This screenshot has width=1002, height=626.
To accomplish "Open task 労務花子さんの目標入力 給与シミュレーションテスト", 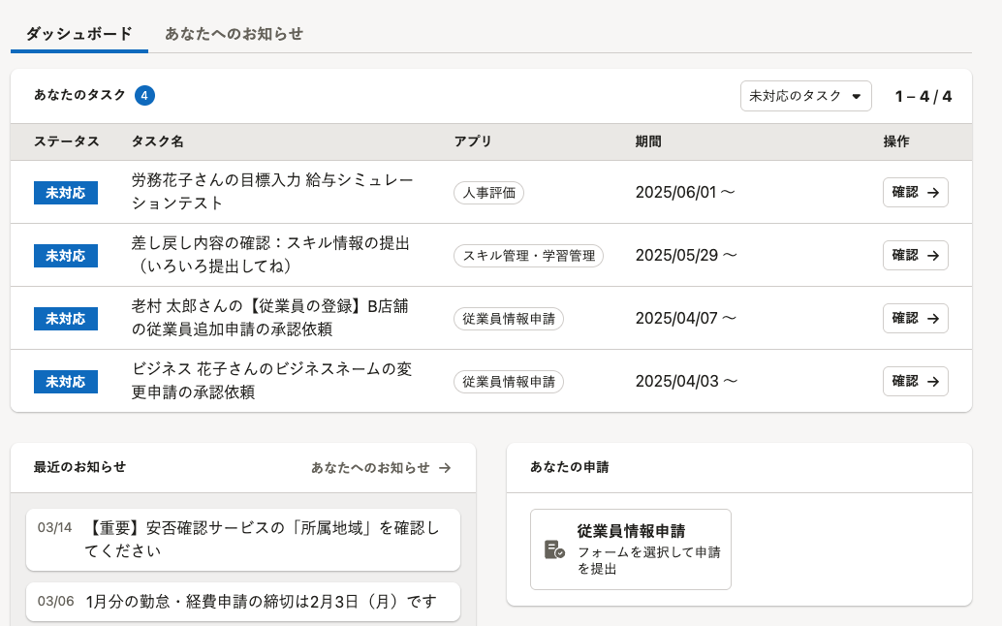I will [273, 192].
